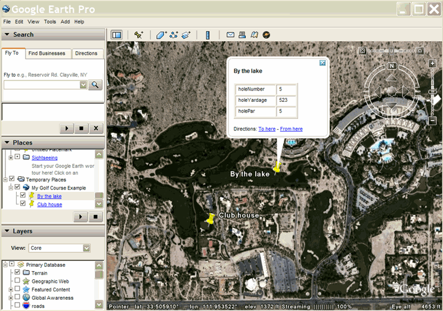Click the Fly to search input field
Viewport: 443px width, 311px height.
(x=42, y=85)
